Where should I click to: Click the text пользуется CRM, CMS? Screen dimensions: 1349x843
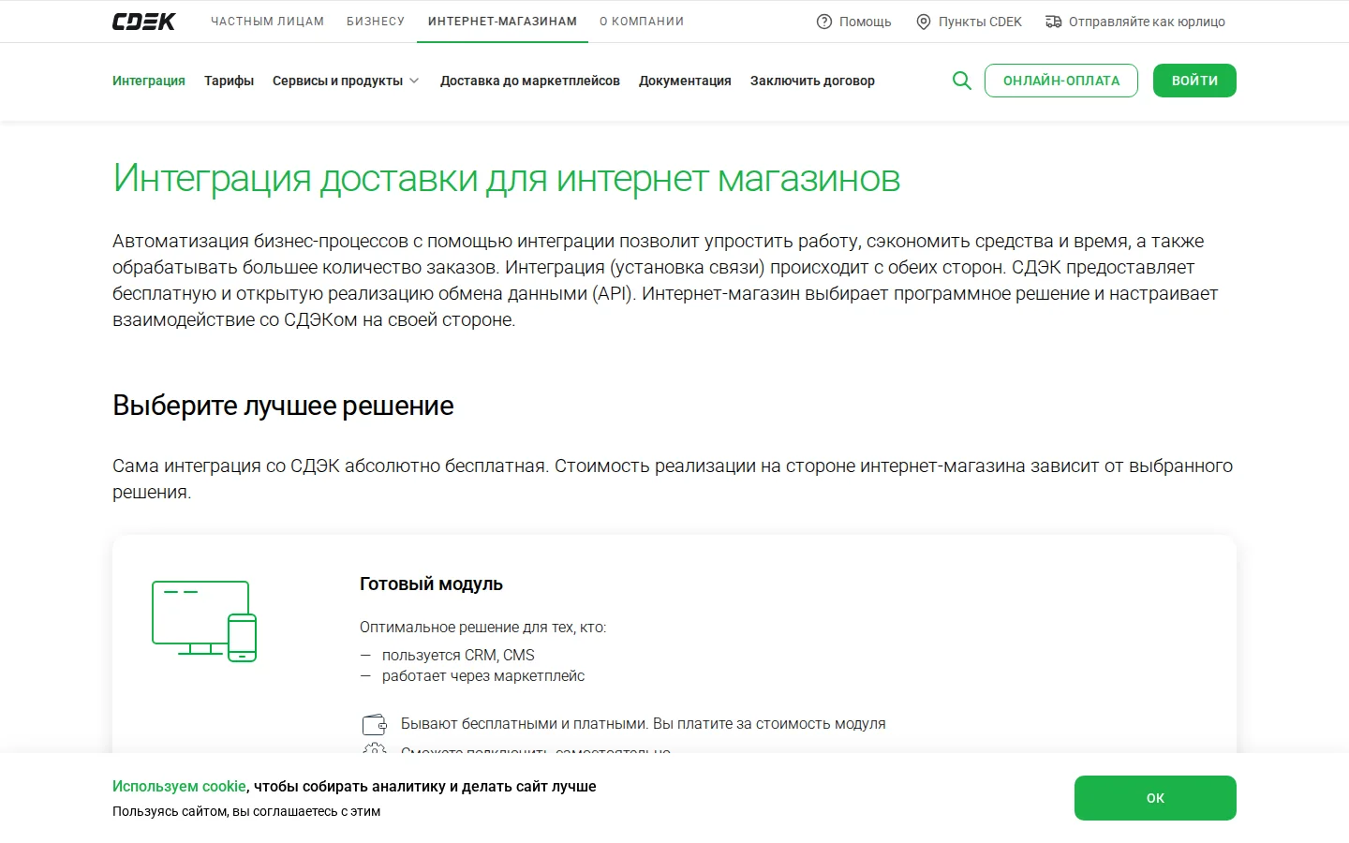pos(458,655)
